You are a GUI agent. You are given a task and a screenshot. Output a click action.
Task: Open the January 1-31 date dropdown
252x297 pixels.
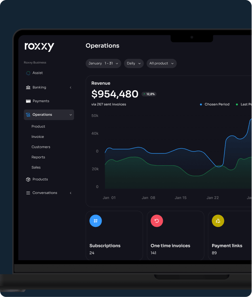point(104,63)
